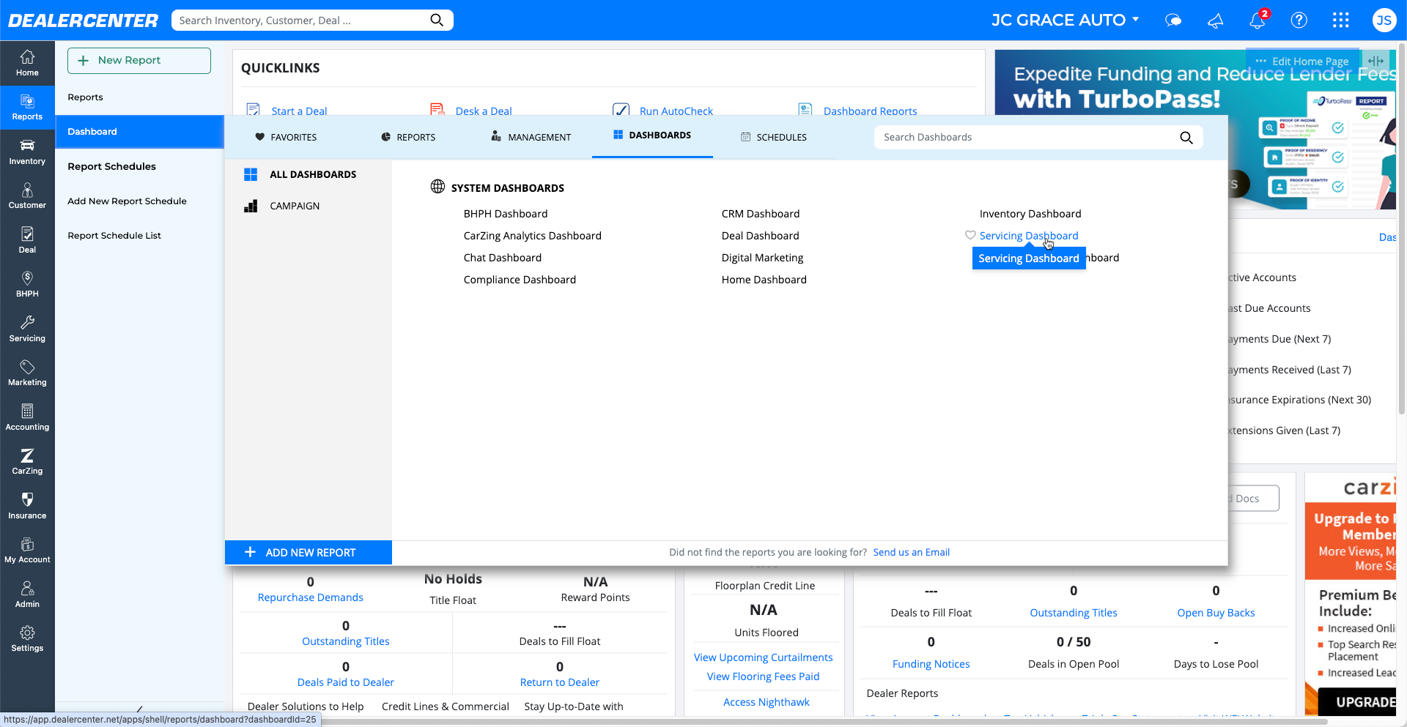
Task: Switch to the SCHEDULES tab
Action: (x=774, y=137)
